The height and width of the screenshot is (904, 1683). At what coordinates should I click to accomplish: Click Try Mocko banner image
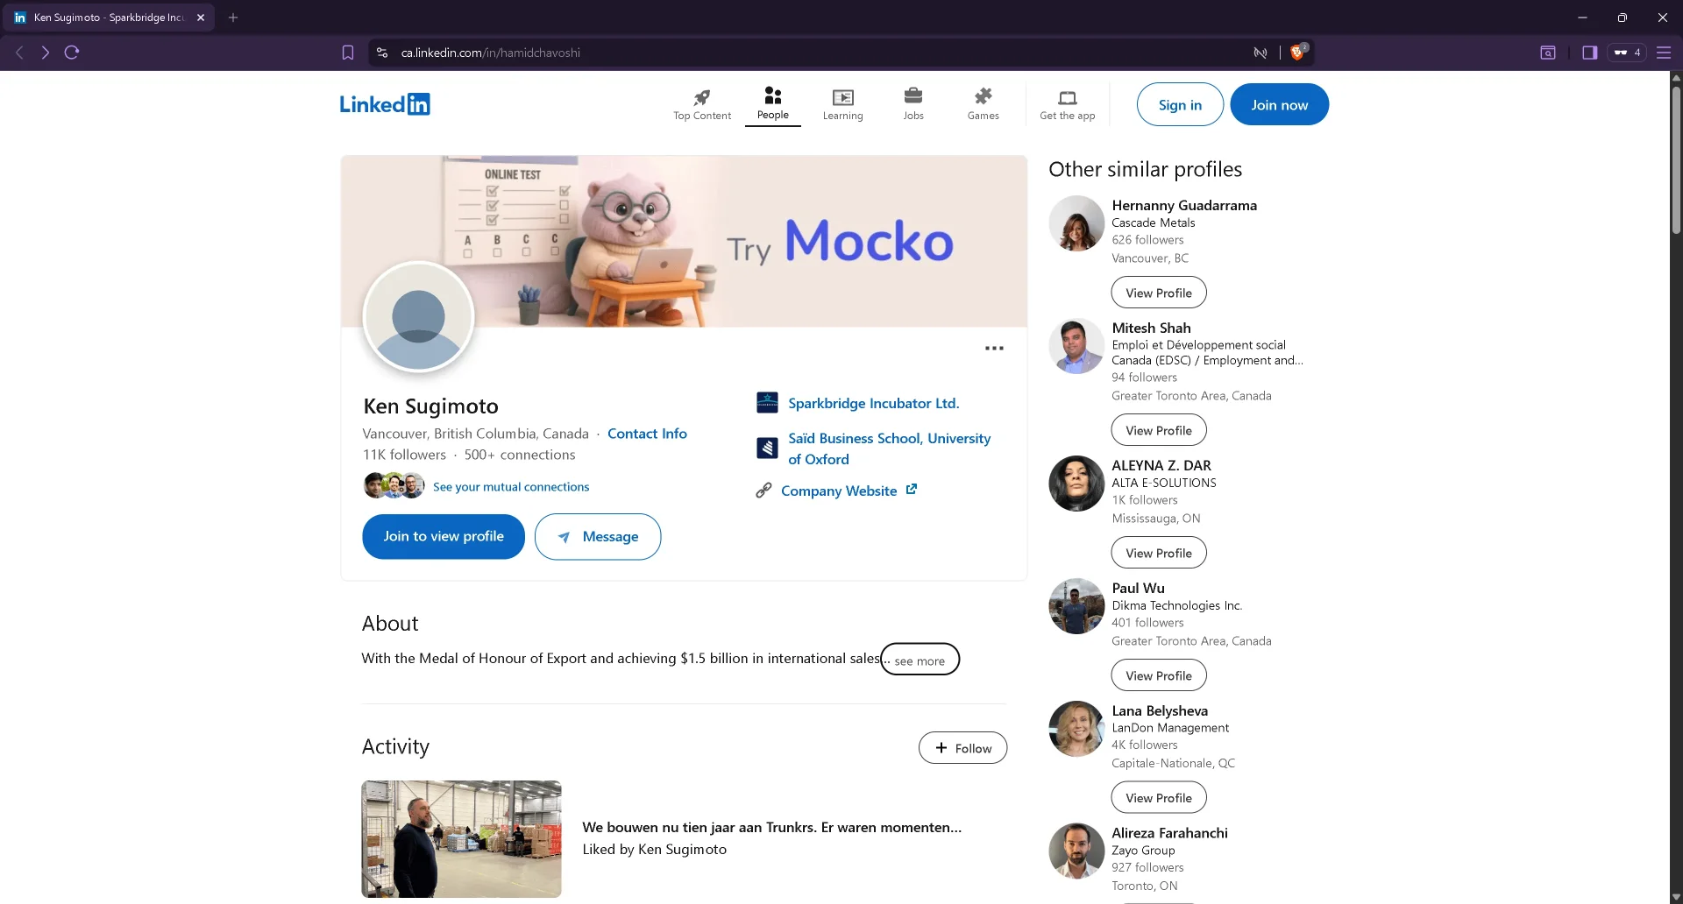684,241
